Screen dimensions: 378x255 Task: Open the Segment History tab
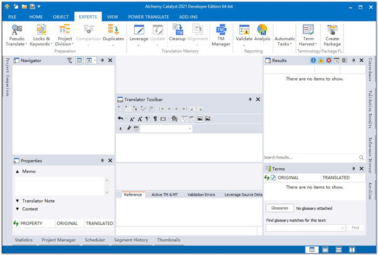tap(131, 240)
